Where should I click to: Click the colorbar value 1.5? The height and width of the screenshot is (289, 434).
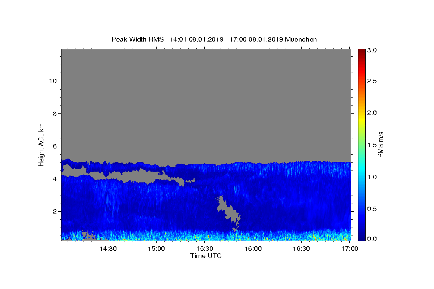point(372,145)
